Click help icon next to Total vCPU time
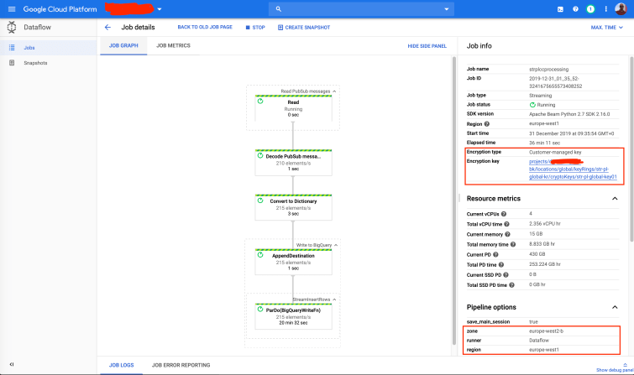Viewport: 634px width, 375px height. point(506,224)
